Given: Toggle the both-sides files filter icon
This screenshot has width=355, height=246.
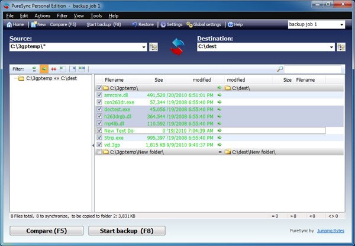Looking at the screenshot, I should (82, 69).
